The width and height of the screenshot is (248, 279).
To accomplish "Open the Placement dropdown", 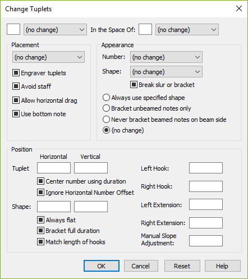I will coord(48,57).
